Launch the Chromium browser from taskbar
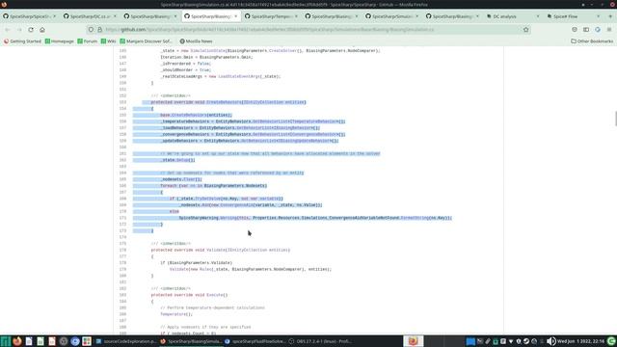 click(x=75, y=341)
